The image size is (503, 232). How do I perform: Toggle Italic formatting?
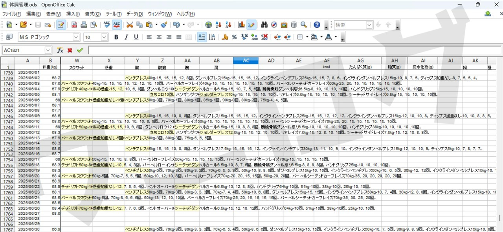pos(126,37)
